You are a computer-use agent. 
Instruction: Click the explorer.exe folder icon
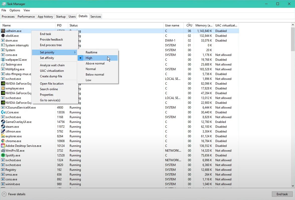pos(3,136)
